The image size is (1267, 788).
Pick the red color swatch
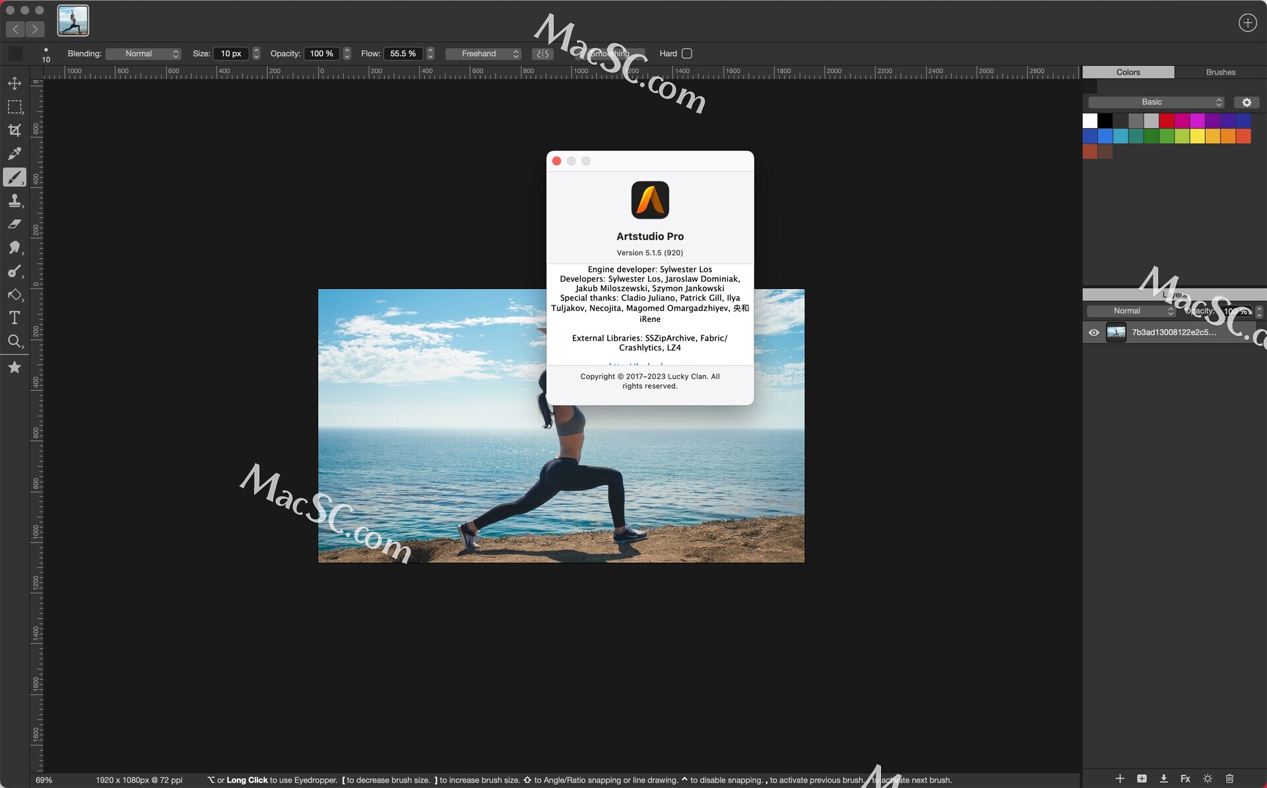(1167, 121)
